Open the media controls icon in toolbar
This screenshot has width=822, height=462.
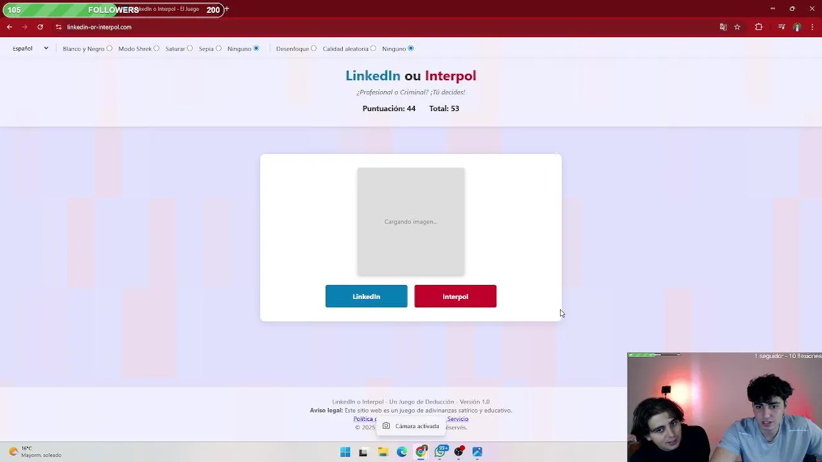pyautogui.click(x=782, y=27)
